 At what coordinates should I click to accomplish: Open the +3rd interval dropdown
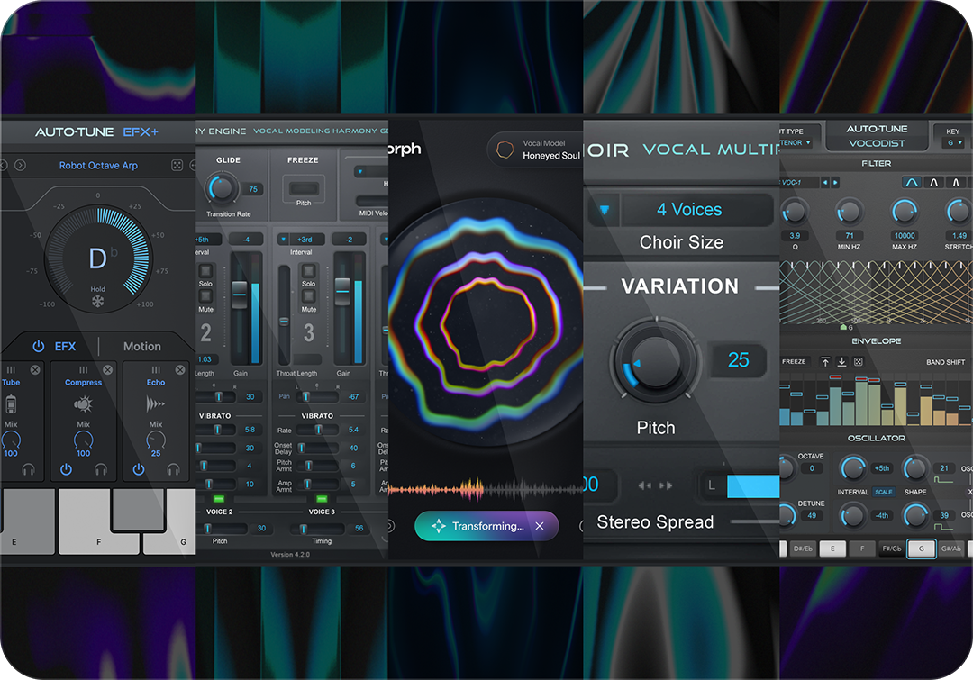tap(301, 239)
